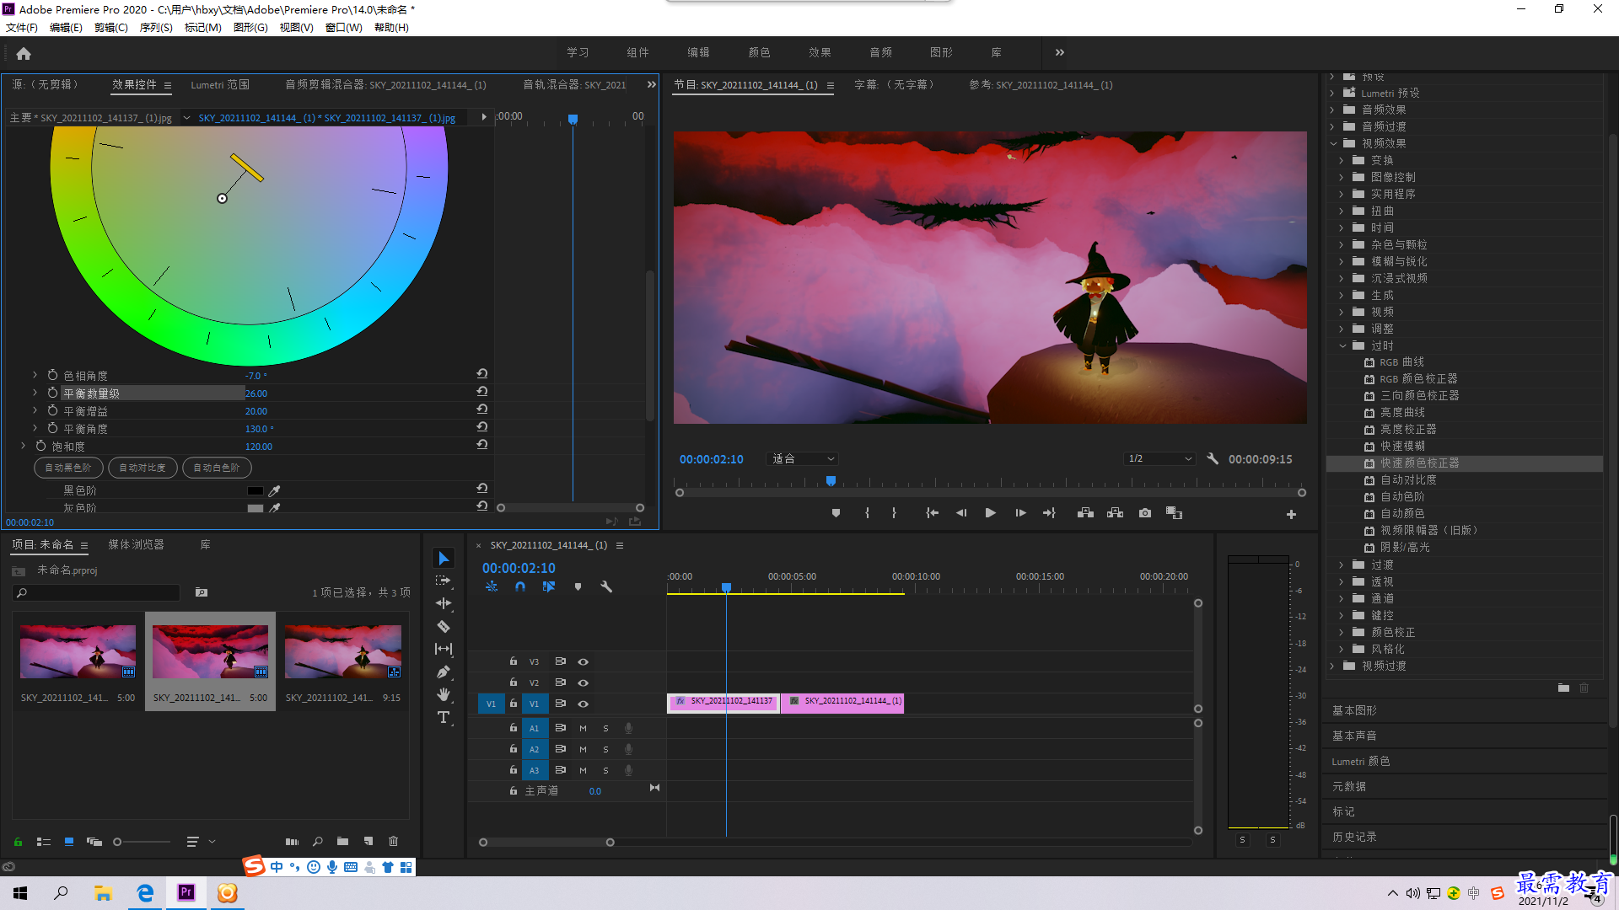Click the Extract button in program monitor
Image resolution: width=1619 pixels, height=910 pixels.
pyautogui.click(x=1115, y=513)
